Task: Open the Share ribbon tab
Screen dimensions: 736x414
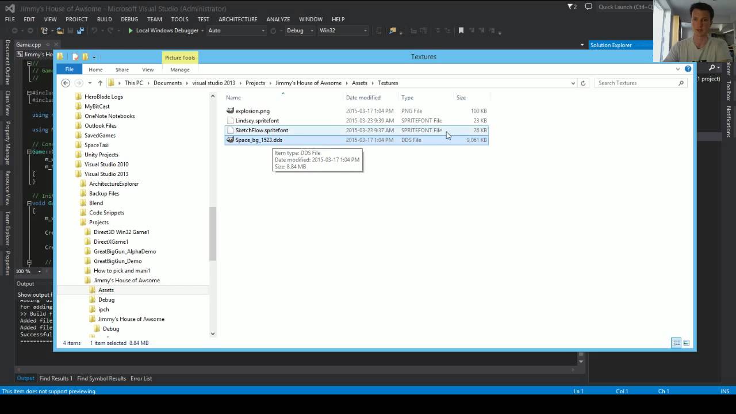Action: (x=122, y=70)
